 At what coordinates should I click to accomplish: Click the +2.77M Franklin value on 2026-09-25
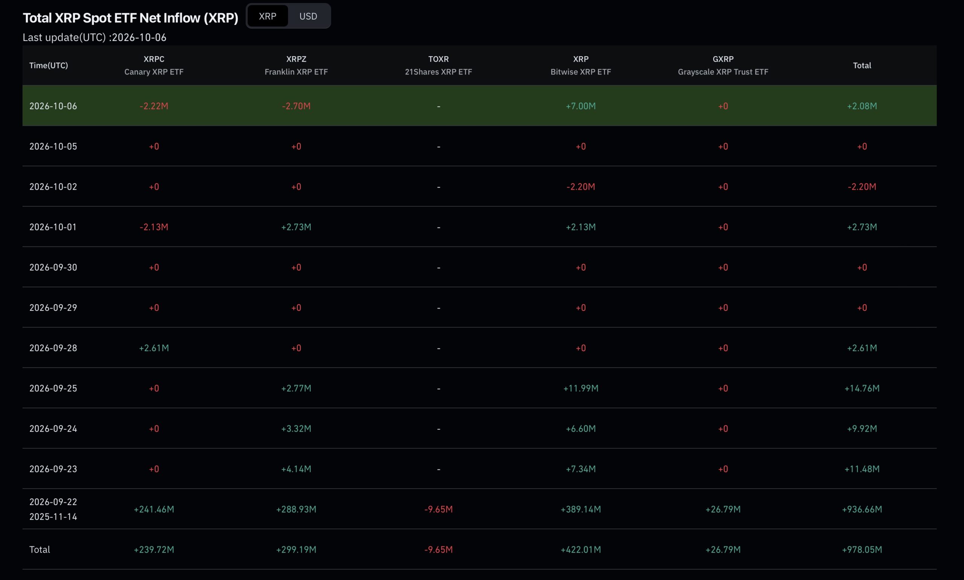(296, 388)
